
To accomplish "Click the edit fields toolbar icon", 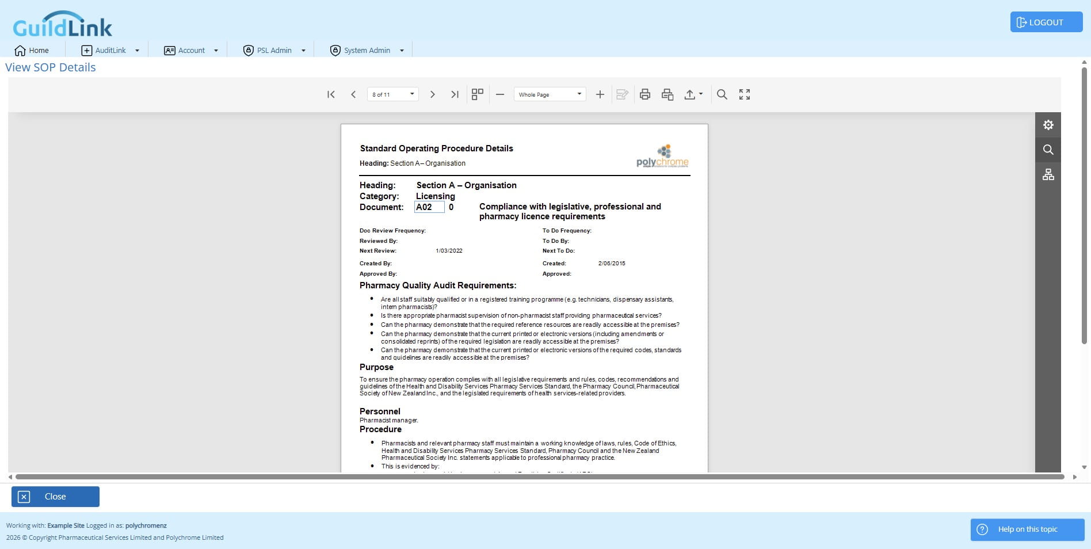I will point(622,94).
